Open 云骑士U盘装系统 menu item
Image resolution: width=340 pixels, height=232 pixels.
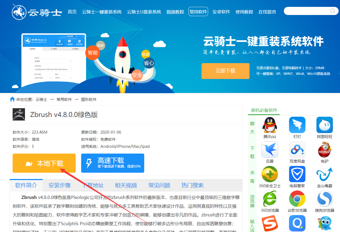(x=144, y=12)
